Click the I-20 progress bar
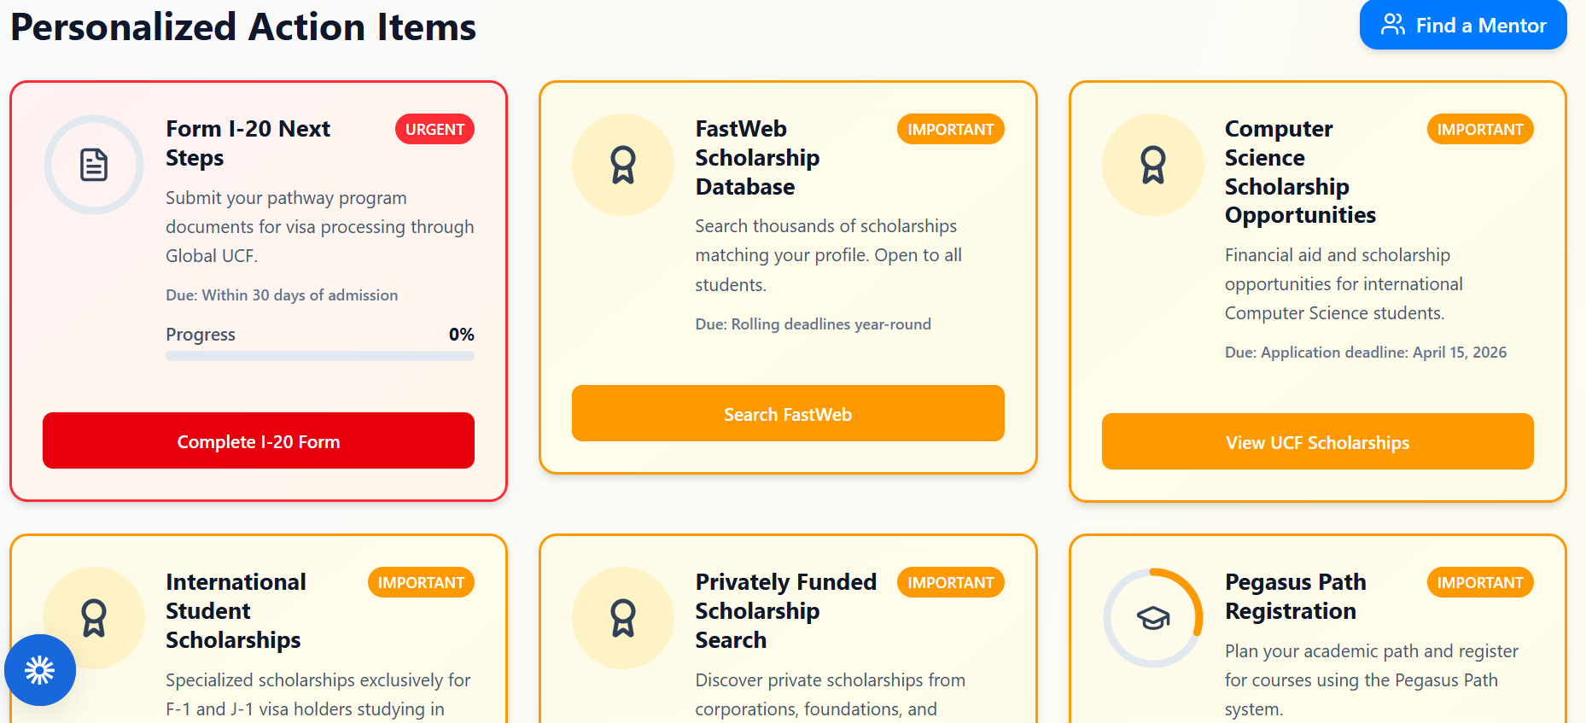The image size is (1586, 723). [320, 356]
